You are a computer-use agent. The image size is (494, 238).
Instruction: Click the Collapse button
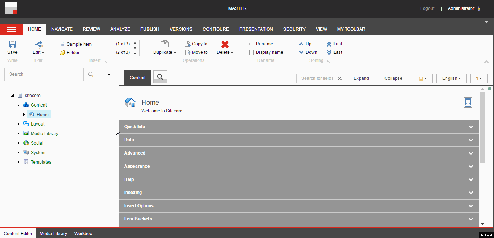tap(393, 78)
